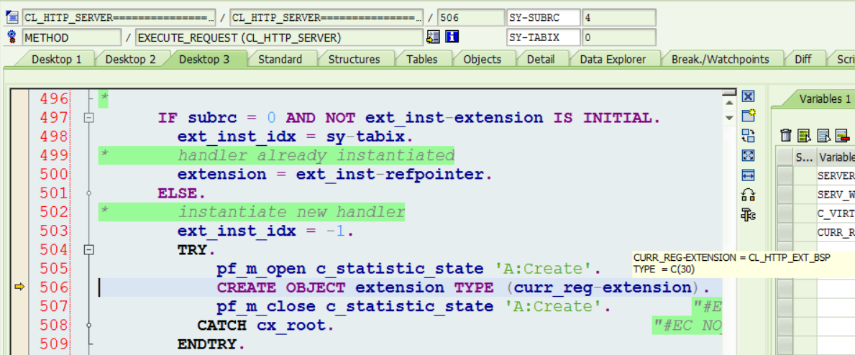Open the Standard tab

coord(280,60)
